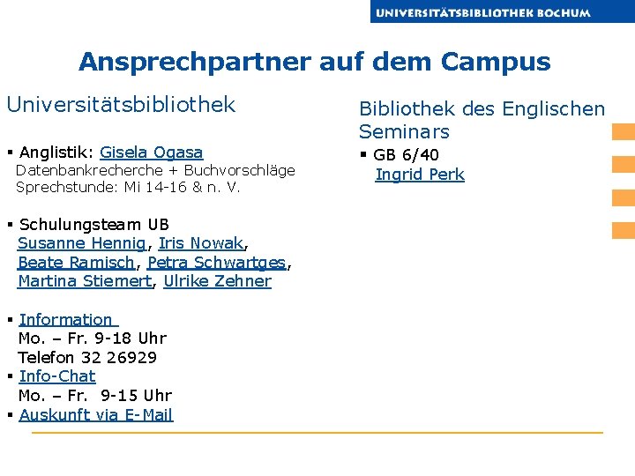Select the Beate Ramisch link

(x=77, y=263)
